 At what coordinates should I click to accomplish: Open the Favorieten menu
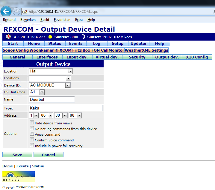pyautogui.click(x=62, y=20)
